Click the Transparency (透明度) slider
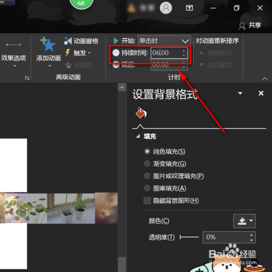 click(x=189, y=237)
